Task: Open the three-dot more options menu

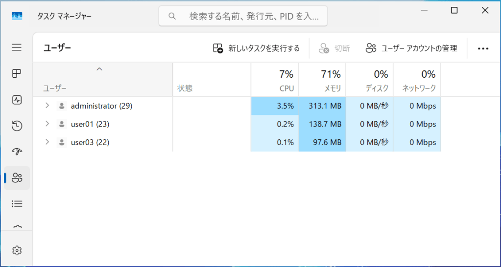Action: 483,48
